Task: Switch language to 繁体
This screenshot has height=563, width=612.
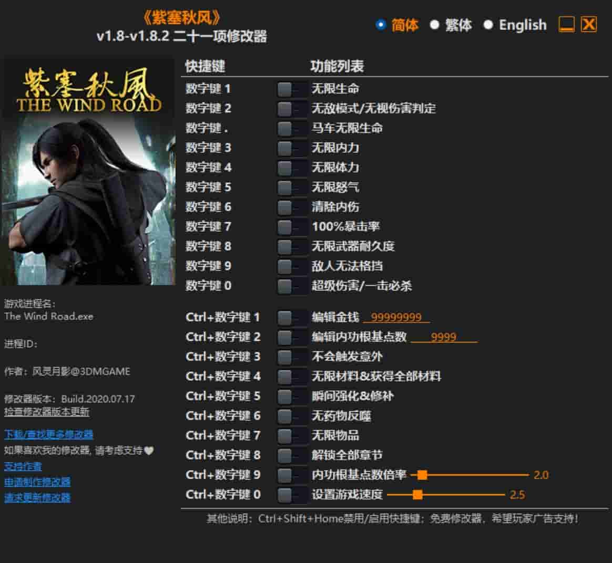Action: point(434,25)
